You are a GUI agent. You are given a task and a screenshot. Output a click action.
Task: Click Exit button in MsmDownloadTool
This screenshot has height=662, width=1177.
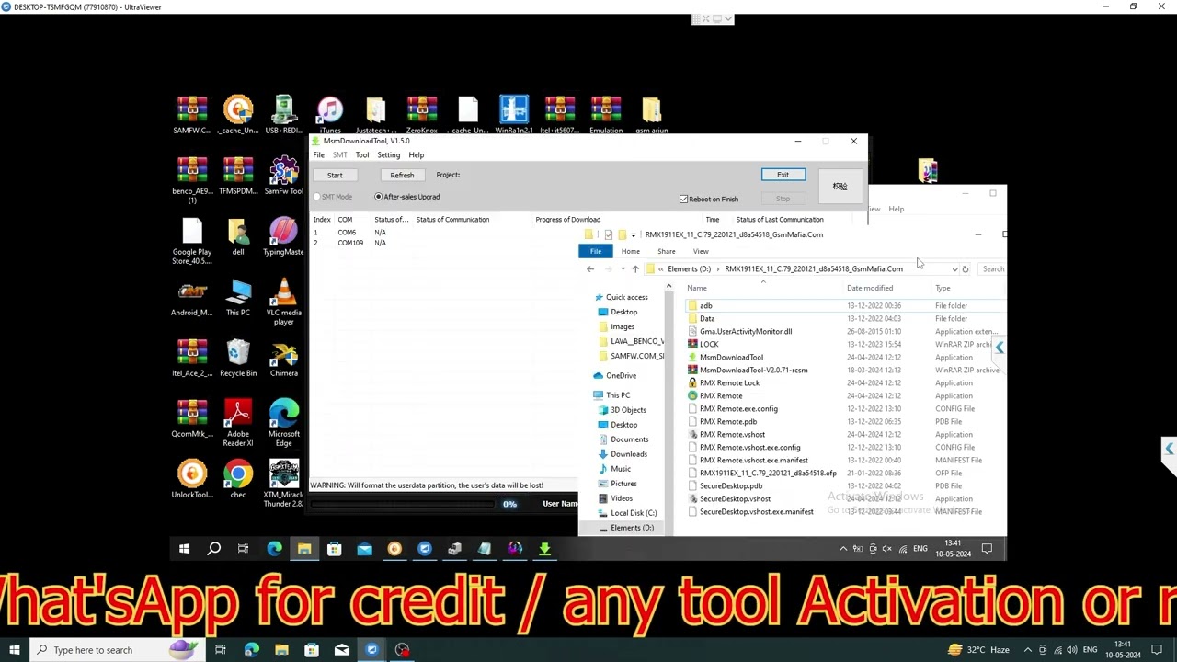point(783,175)
